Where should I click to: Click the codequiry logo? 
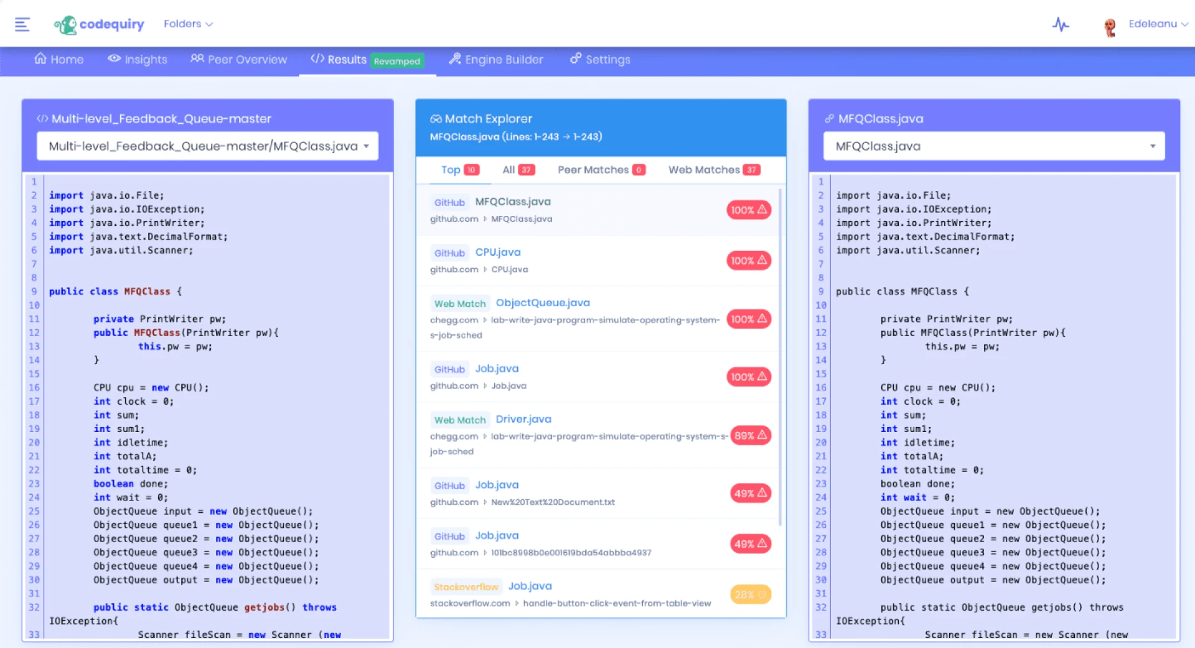(100, 24)
